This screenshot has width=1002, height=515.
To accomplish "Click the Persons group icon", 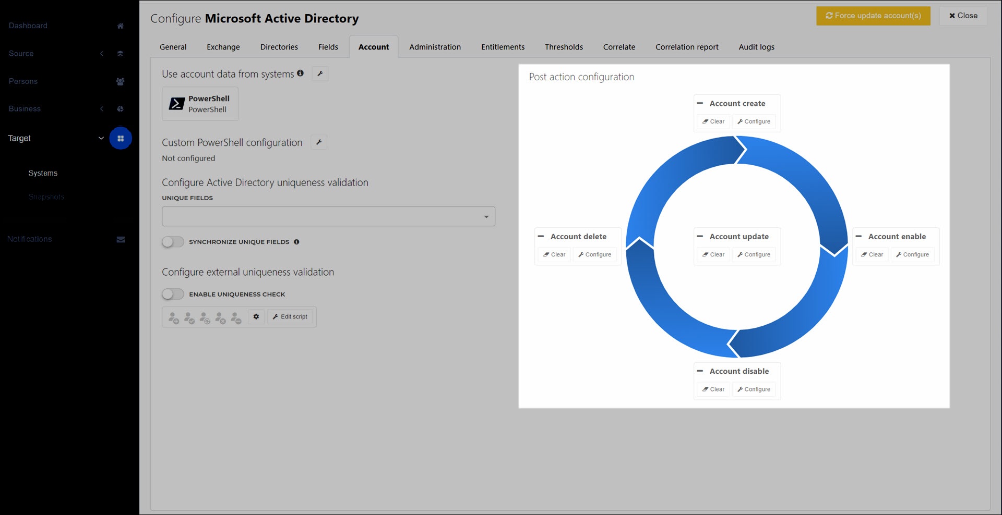I will click(x=120, y=81).
